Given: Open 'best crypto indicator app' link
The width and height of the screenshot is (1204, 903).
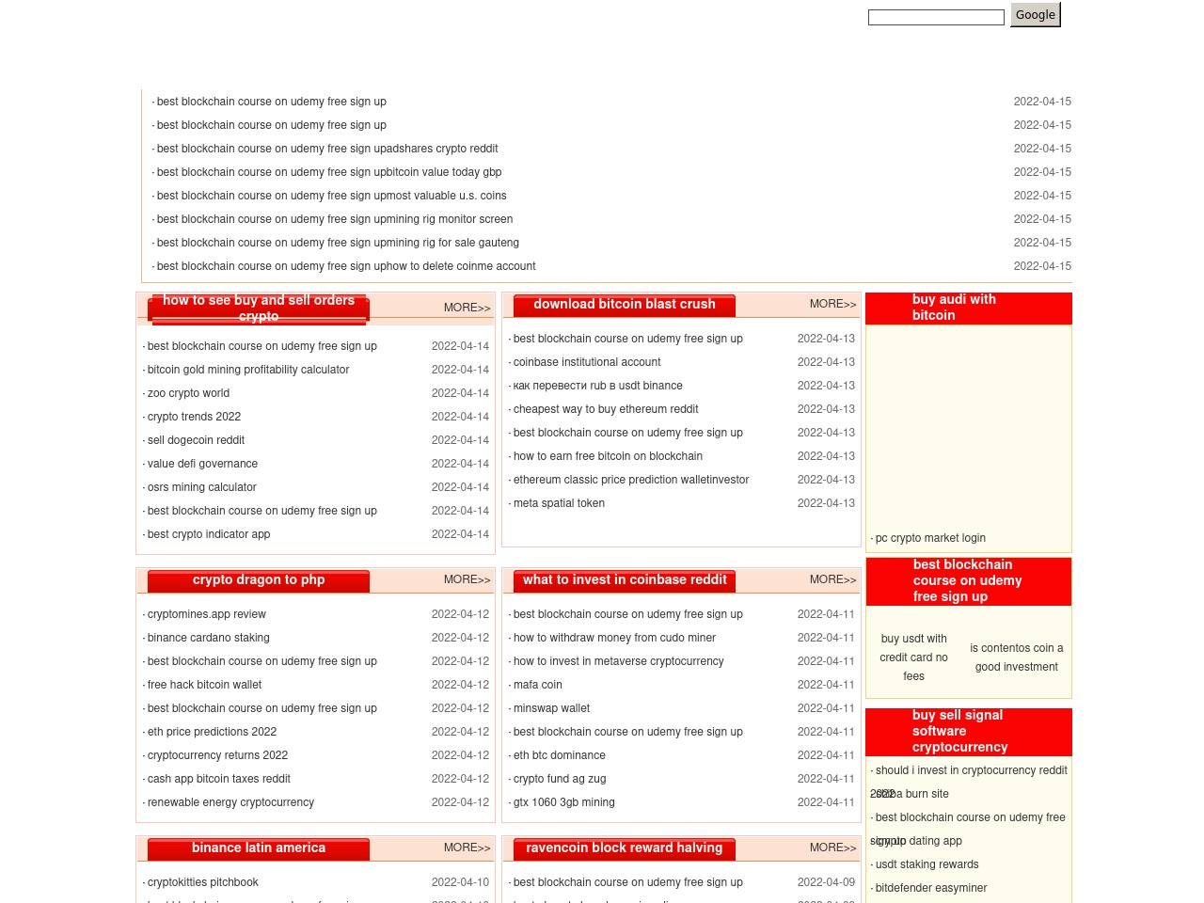Looking at the screenshot, I should coord(209,534).
